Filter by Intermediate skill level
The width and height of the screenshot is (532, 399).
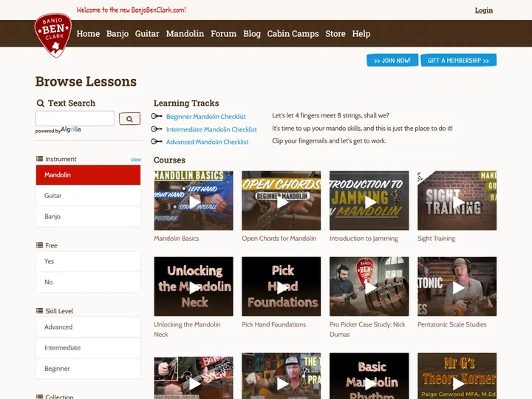coord(88,348)
